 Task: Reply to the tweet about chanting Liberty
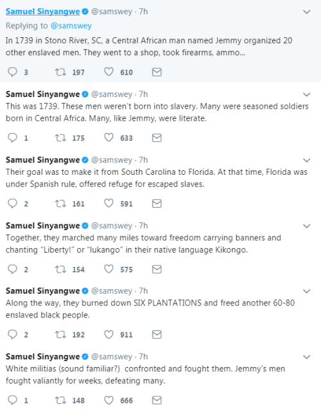tap(12, 269)
